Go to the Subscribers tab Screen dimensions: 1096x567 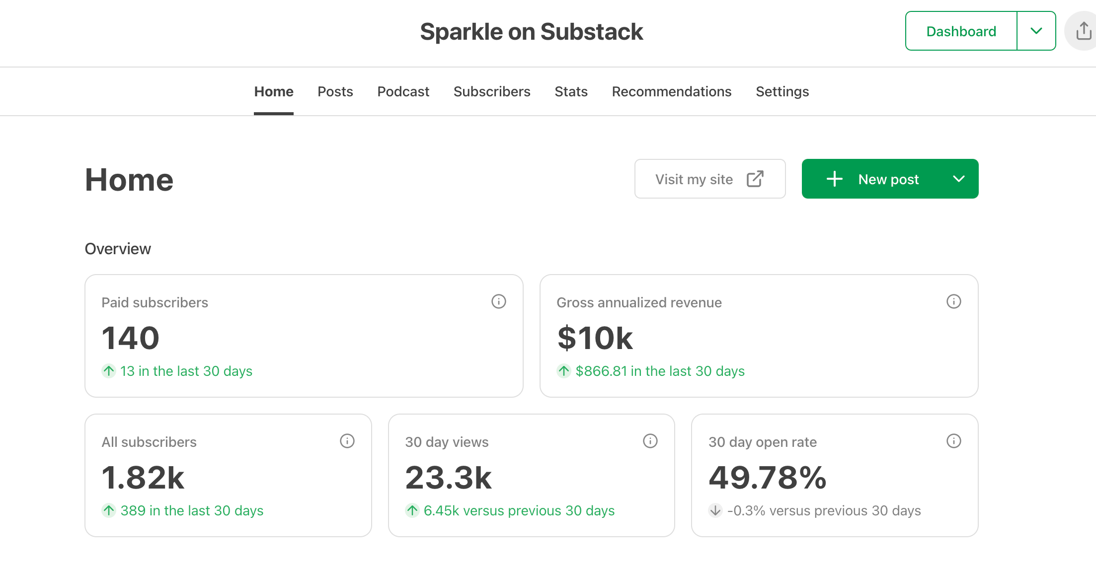[x=492, y=92]
